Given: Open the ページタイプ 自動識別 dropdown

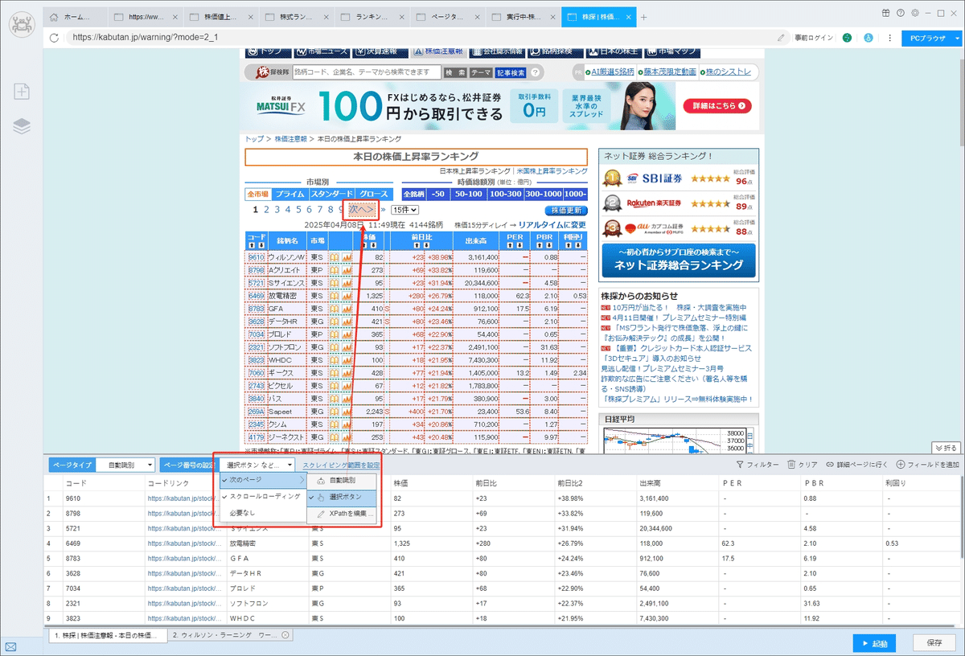Looking at the screenshot, I should (x=127, y=465).
